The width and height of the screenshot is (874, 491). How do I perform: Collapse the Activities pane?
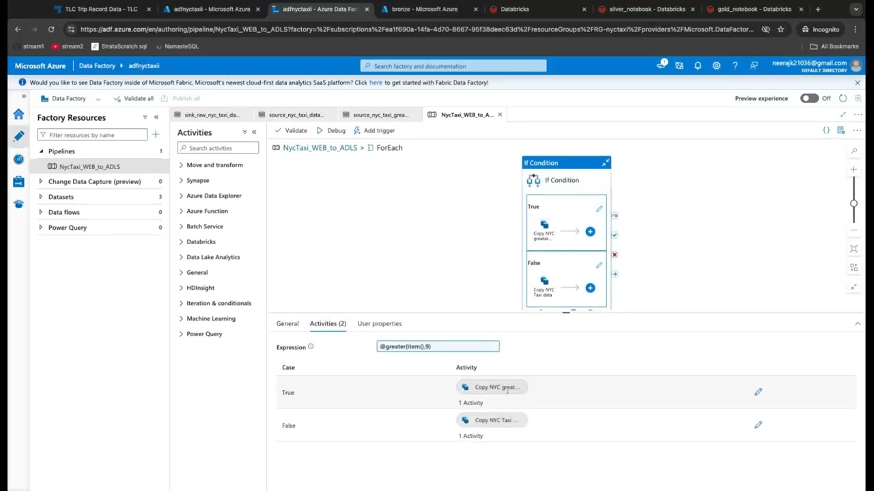coord(254,132)
